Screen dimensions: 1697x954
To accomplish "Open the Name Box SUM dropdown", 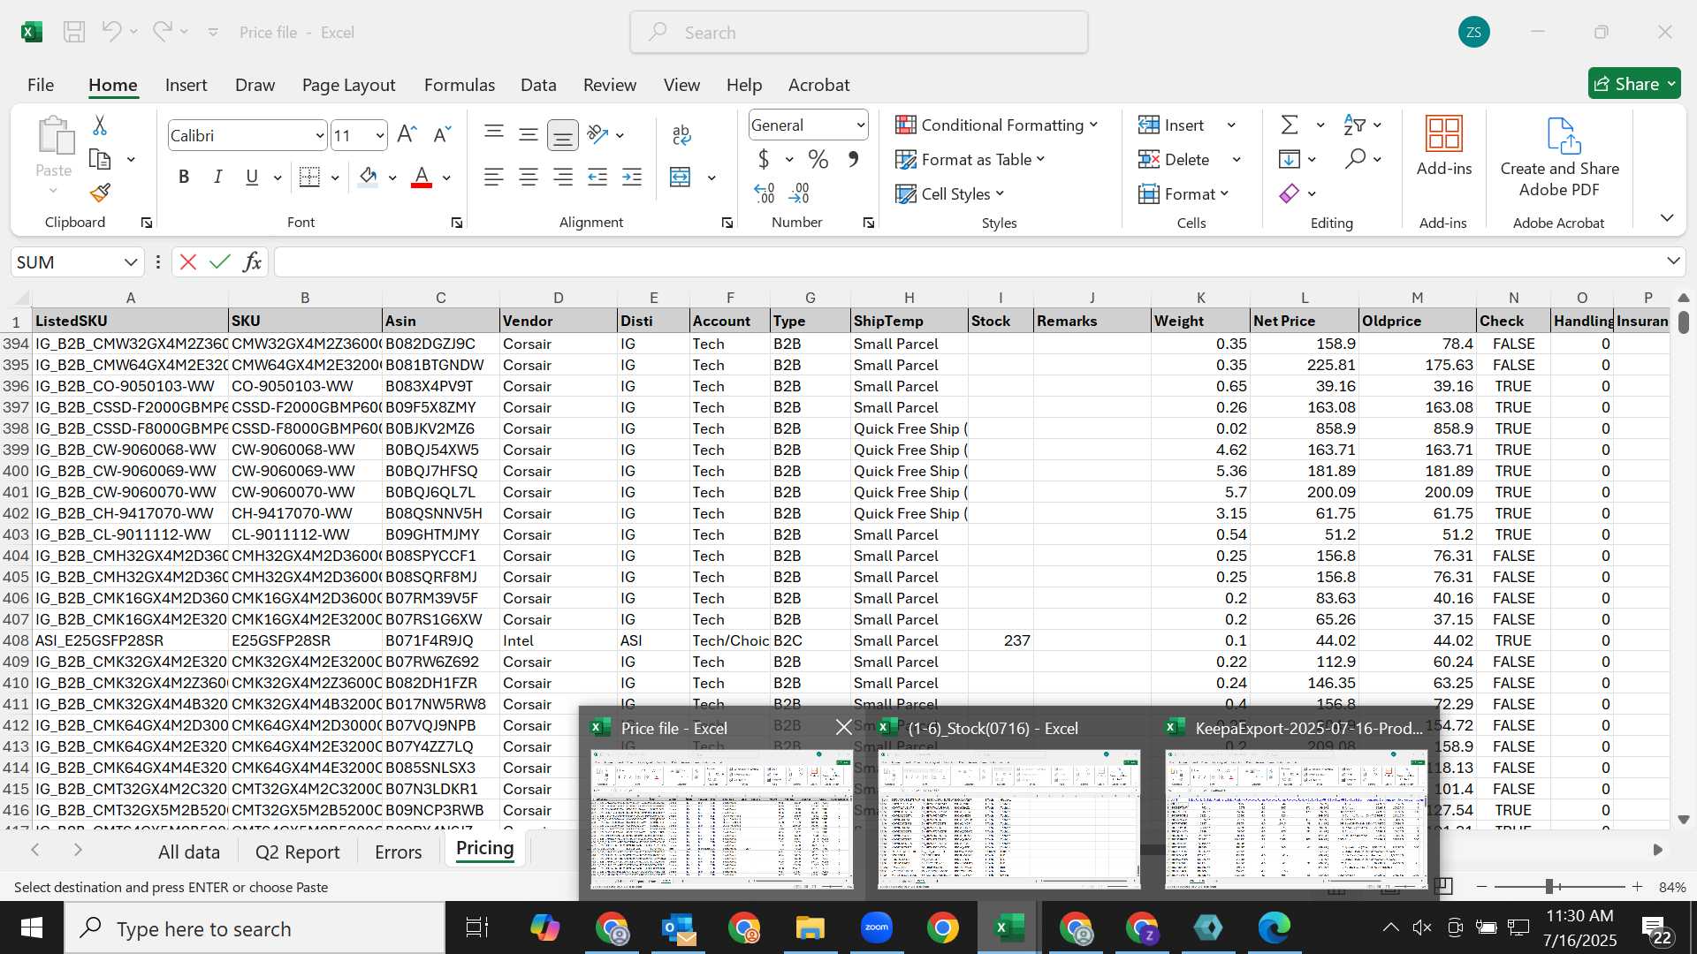I will (x=130, y=262).
